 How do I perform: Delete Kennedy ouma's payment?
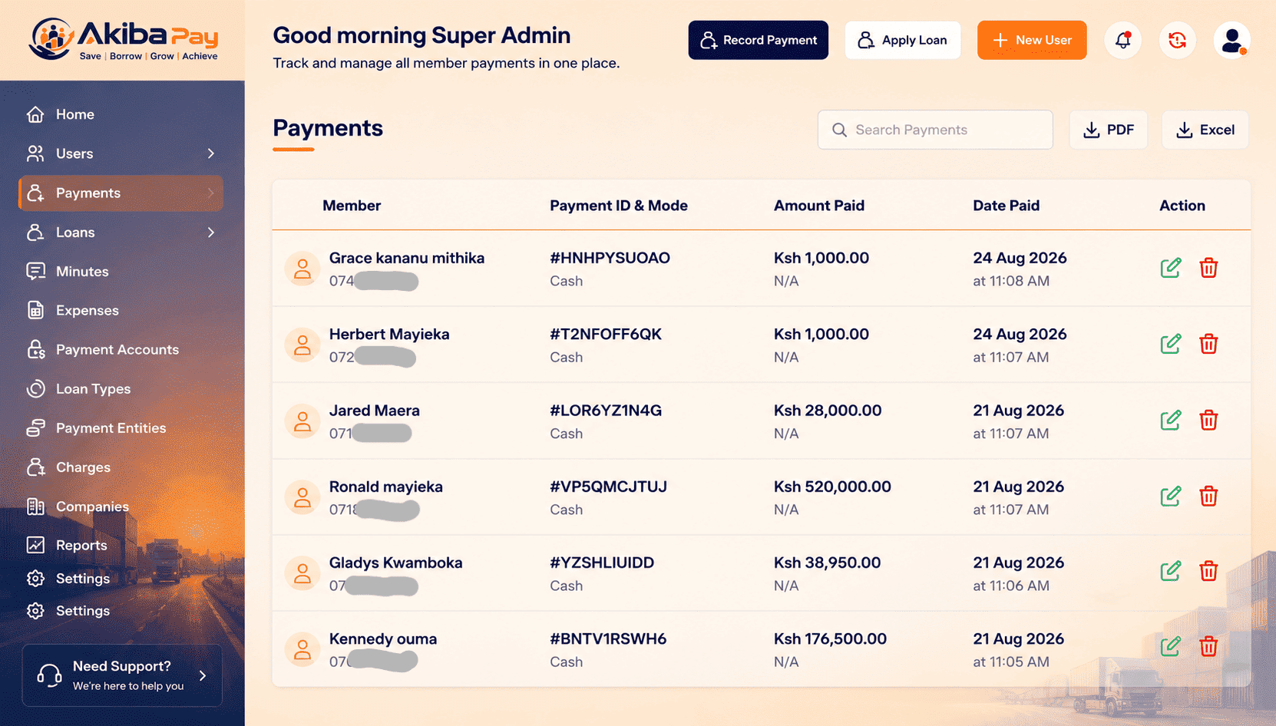click(1208, 646)
